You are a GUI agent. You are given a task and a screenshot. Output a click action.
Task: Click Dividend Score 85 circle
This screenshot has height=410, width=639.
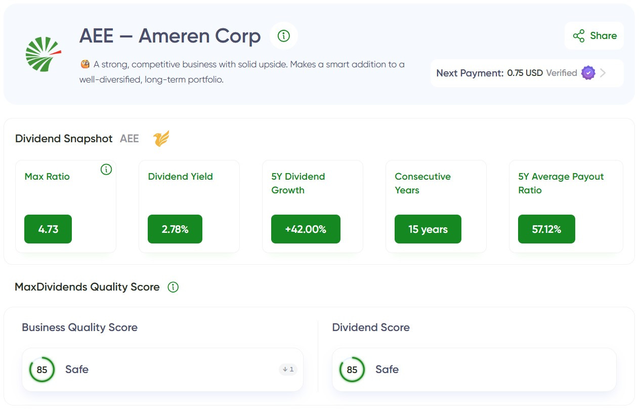pos(352,370)
